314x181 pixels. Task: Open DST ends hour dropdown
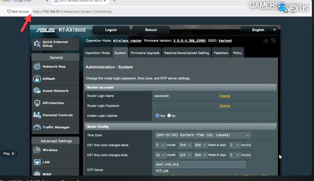234,155
